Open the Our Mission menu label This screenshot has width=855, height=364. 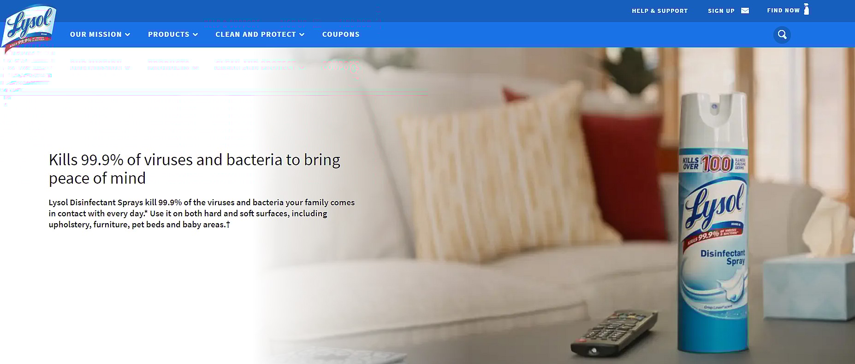[96, 35]
